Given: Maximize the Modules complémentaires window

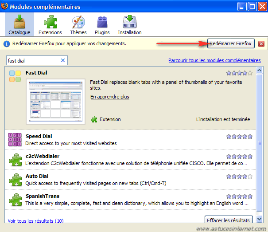Looking at the screenshot, I should (252, 7).
